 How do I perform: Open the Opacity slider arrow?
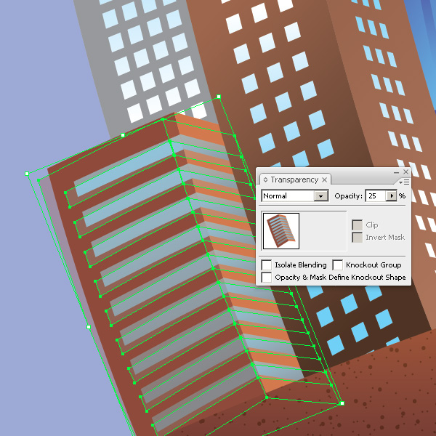click(x=392, y=196)
